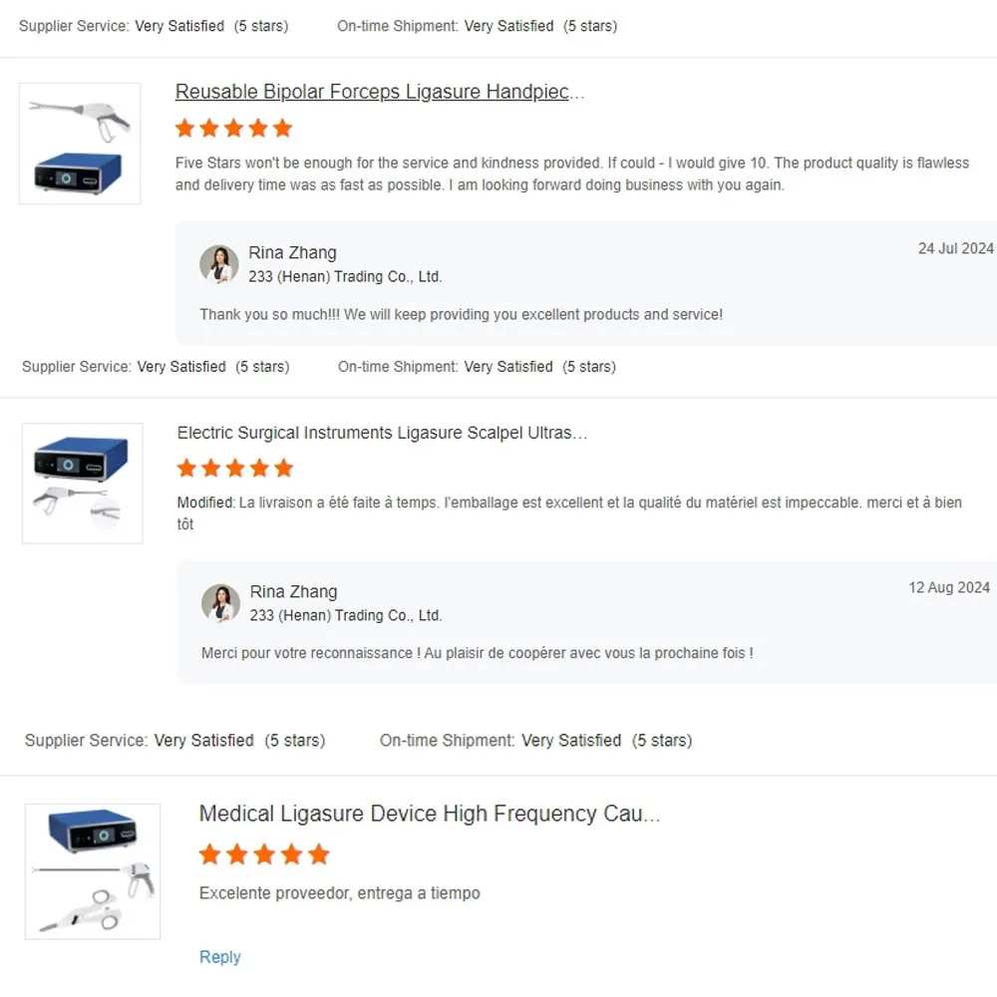This screenshot has height=997, width=997.
Task: Click the Reply link under Spanish review
Action: (x=219, y=957)
